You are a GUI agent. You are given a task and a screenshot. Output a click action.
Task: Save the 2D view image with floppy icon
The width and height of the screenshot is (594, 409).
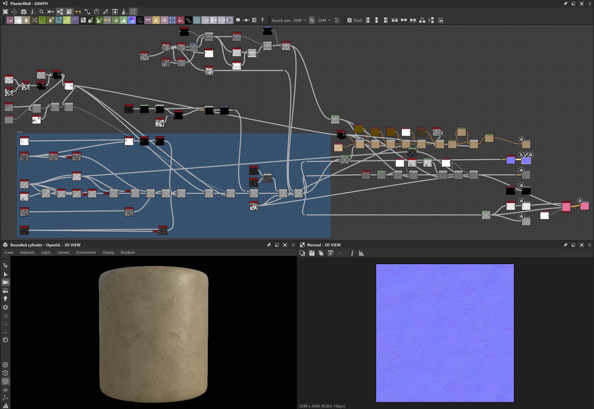click(311, 253)
